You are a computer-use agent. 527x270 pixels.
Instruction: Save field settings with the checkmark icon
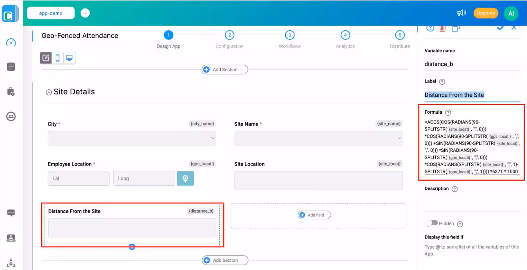point(500,28)
